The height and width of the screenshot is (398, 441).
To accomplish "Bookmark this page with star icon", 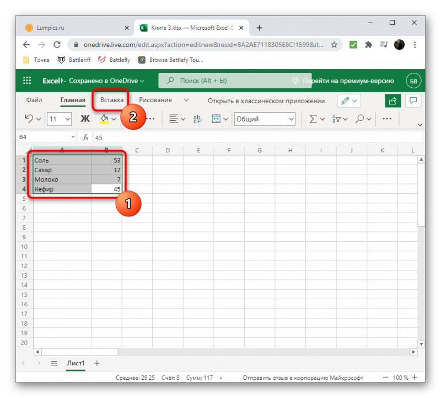I will tap(334, 45).
